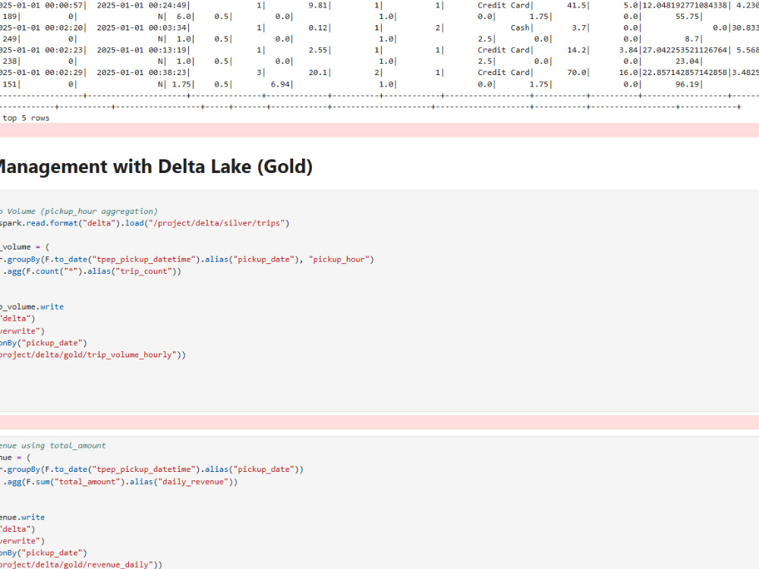759x569 pixels.
Task: Click the '6.94' value in the last row
Action: point(280,84)
